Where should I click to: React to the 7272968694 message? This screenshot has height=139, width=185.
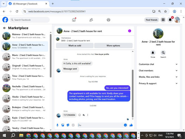(x=80, y=115)
